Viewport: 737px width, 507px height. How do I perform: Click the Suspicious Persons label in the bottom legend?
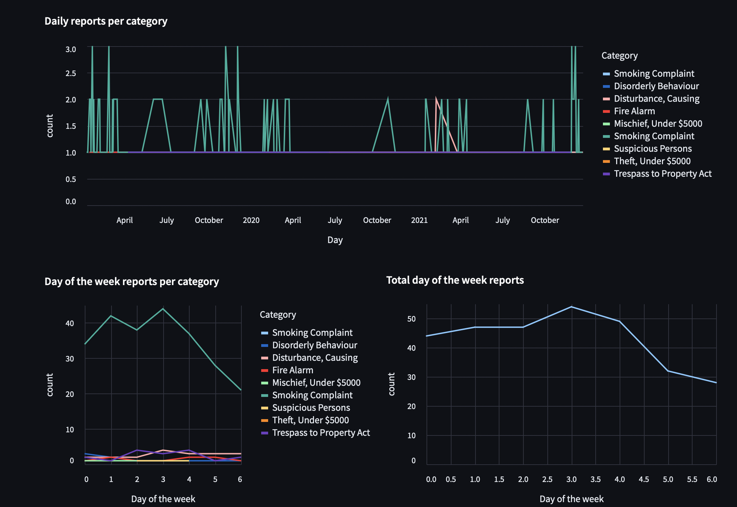pyautogui.click(x=311, y=408)
